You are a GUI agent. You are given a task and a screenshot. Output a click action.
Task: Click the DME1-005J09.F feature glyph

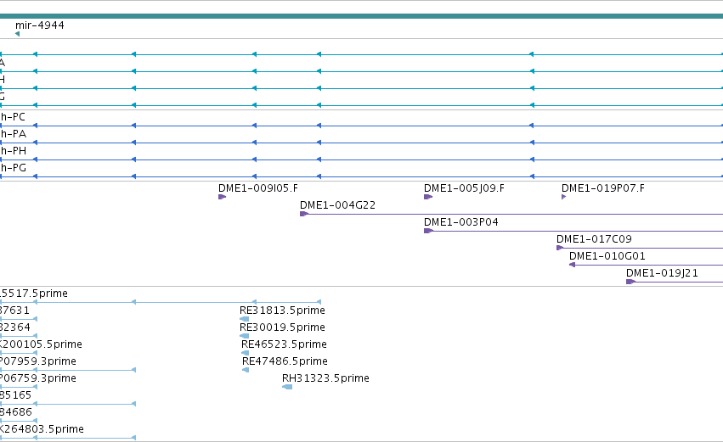point(428,197)
